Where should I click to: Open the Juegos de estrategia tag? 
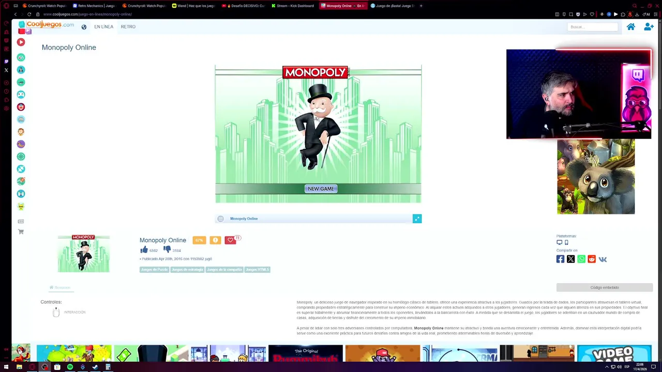[x=187, y=270]
